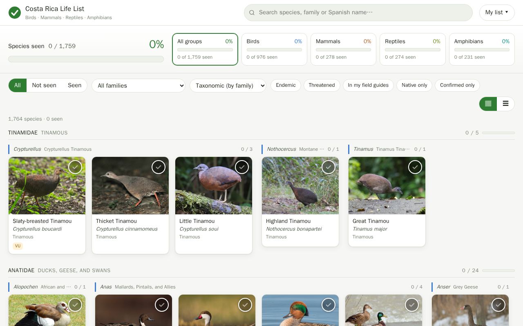Mark Highland Tinamou as seen
The height and width of the screenshot is (326, 523).
coord(329,167)
